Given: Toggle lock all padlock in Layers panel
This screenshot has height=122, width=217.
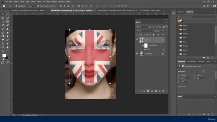Looking at the screenshot, I should pos(154,35).
